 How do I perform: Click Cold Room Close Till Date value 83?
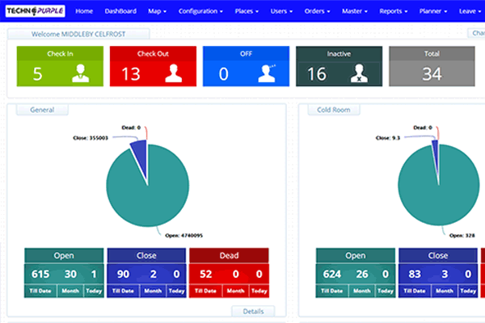point(415,274)
